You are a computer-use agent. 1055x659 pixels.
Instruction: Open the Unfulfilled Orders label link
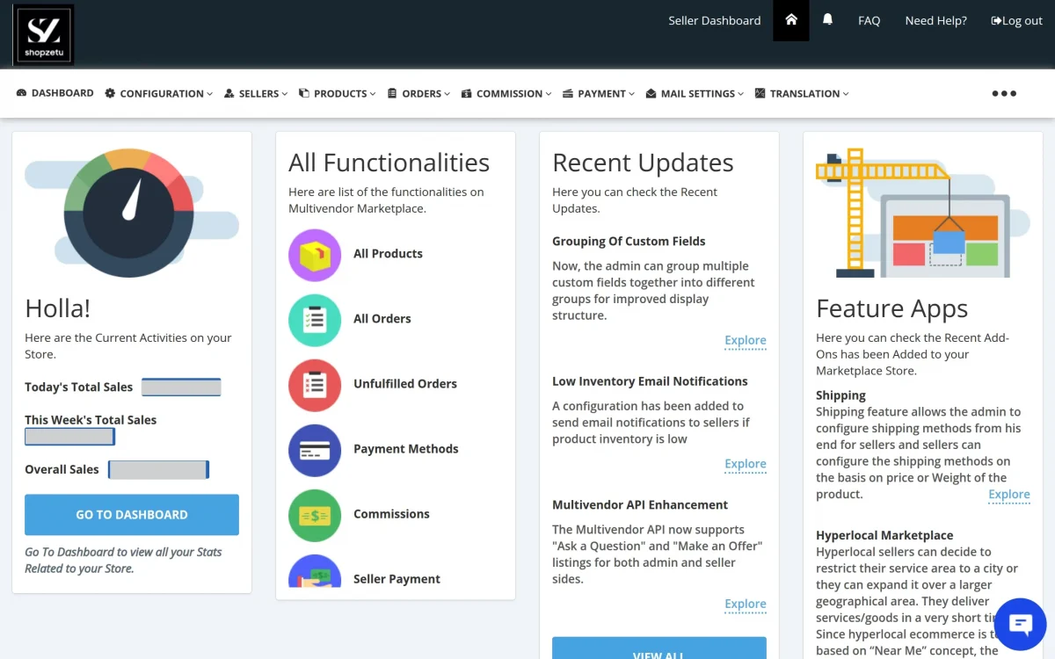coord(405,384)
